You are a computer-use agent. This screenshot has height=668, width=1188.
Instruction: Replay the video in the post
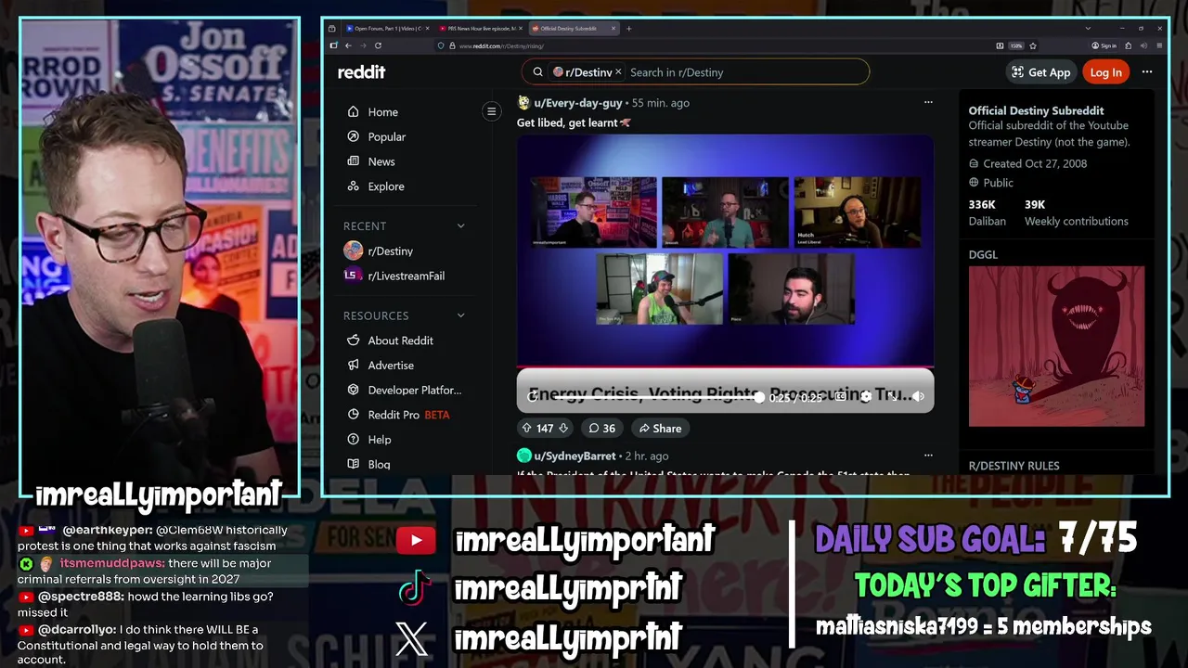[x=533, y=396]
